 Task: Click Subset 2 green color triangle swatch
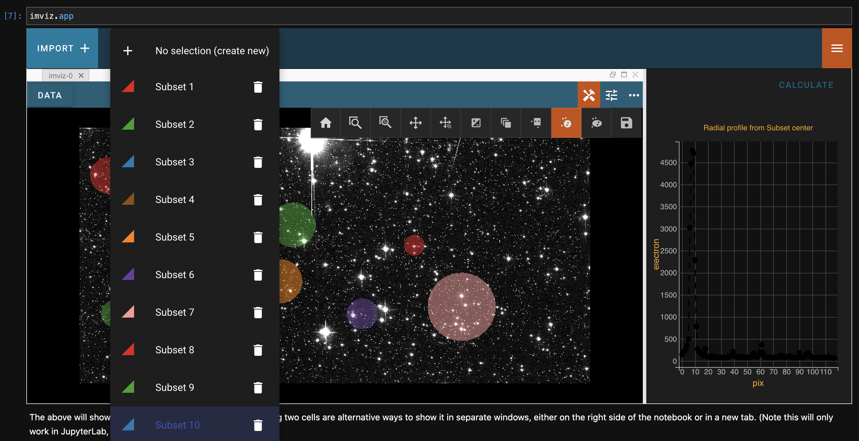[129, 124]
